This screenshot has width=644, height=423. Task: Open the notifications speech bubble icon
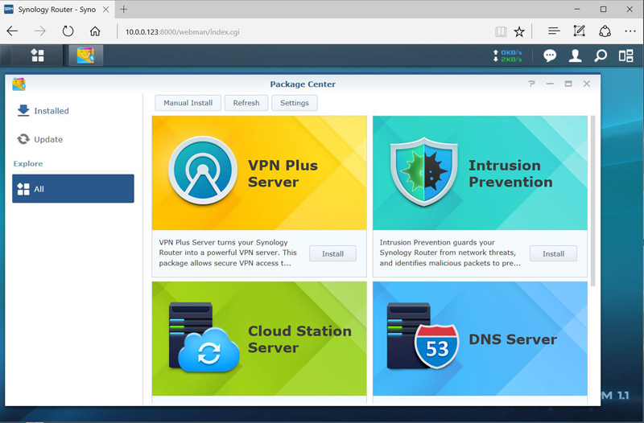click(550, 55)
